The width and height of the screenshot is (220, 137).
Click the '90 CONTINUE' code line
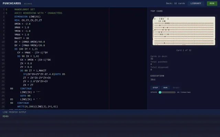tap(20, 103)
